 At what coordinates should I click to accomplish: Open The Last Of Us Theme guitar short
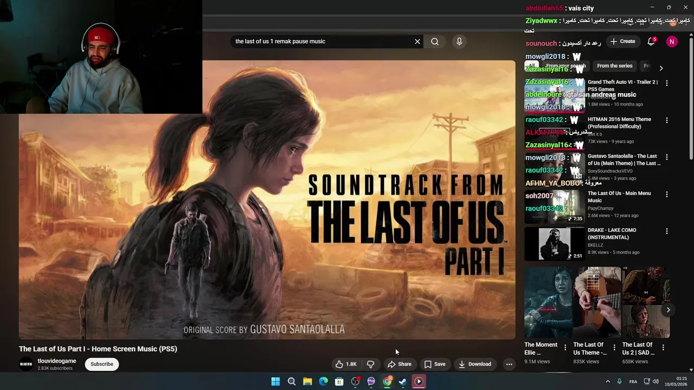click(x=597, y=302)
